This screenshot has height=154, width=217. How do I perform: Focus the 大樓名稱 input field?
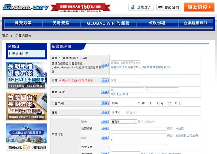[x=139, y=147]
